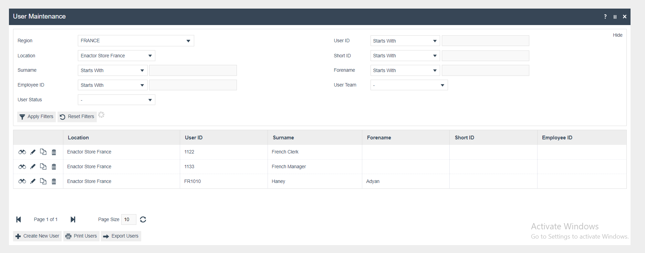
Task: Pause the User Maintenance window
Action: click(615, 16)
